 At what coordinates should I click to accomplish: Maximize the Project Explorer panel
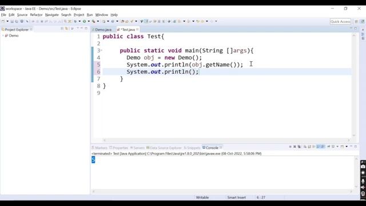pyautogui.click(x=86, y=29)
